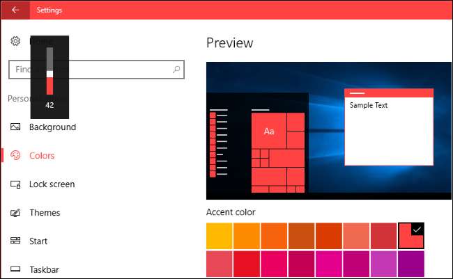The height and width of the screenshot is (279, 453).
Task: Pick the crimson-pink third swatch in second row
Action: point(274,264)
